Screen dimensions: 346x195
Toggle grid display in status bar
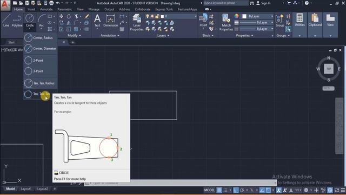(219, 190)
